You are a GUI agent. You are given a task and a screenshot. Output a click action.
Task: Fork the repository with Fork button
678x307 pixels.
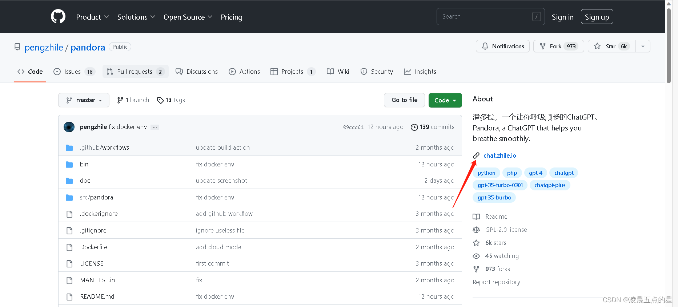coord(559,46)
